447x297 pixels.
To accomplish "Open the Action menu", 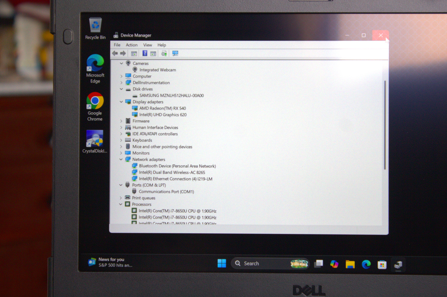I will click(x=132, y=45).
